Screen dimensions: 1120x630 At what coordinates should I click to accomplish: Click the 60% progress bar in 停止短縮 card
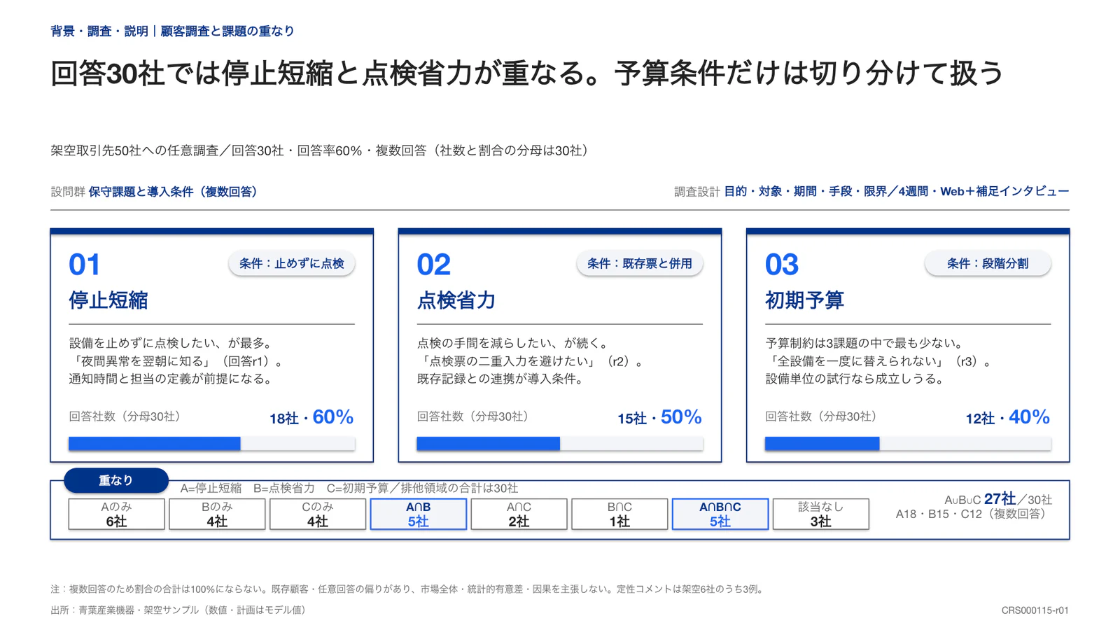tap(211, 443)
